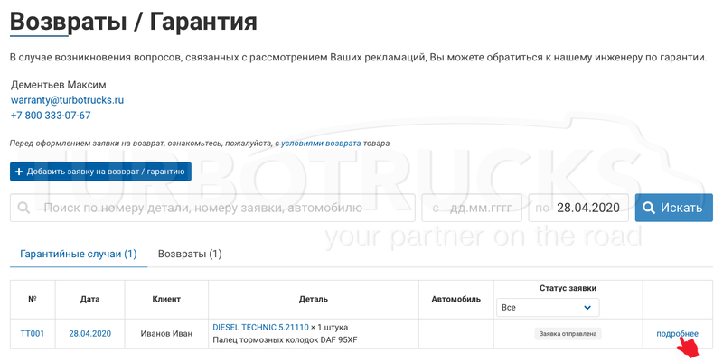Open request number TT001 link
The image size is (723, 362).
point(33,333)
